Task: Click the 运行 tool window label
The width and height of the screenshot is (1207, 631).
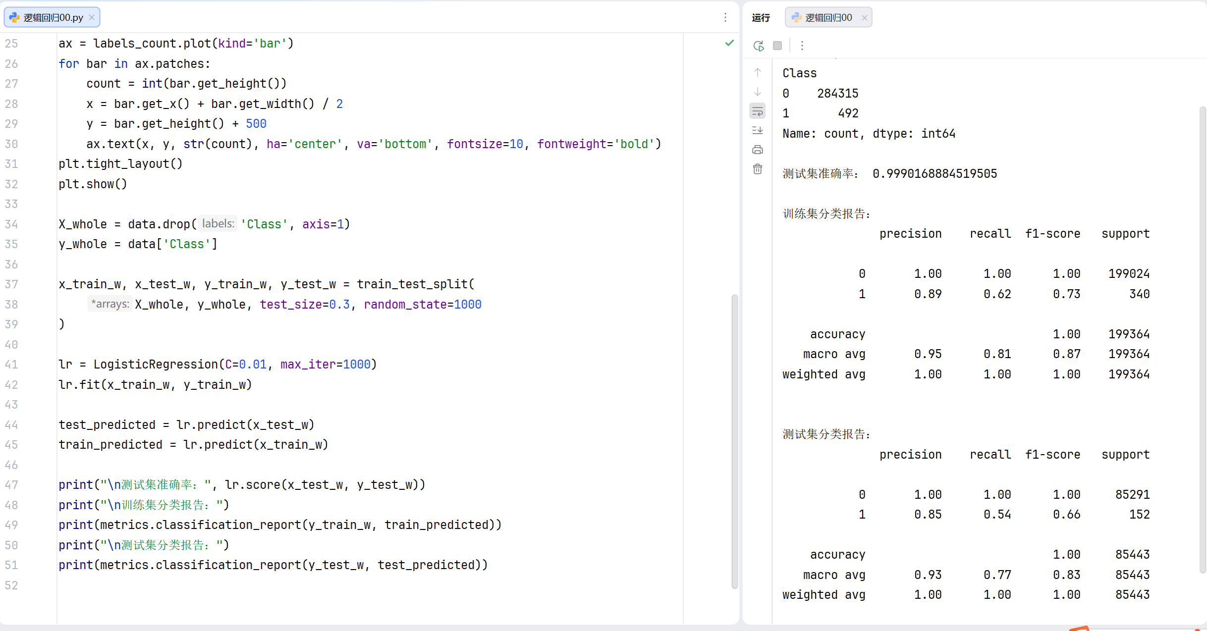Action: (x=761, y=17)
